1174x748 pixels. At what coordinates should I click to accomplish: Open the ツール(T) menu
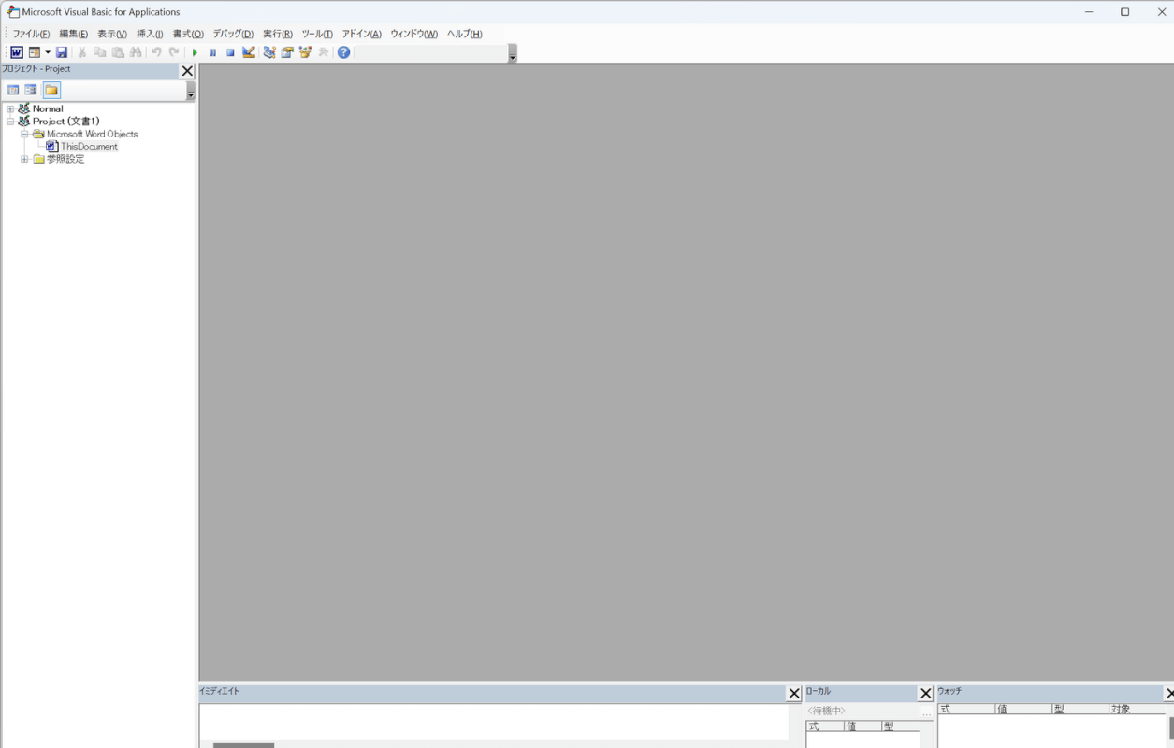(x=317, y=34)
